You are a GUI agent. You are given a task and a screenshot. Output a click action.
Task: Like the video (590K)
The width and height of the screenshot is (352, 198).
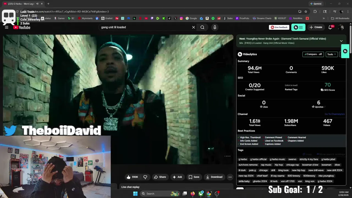[132, 177]
